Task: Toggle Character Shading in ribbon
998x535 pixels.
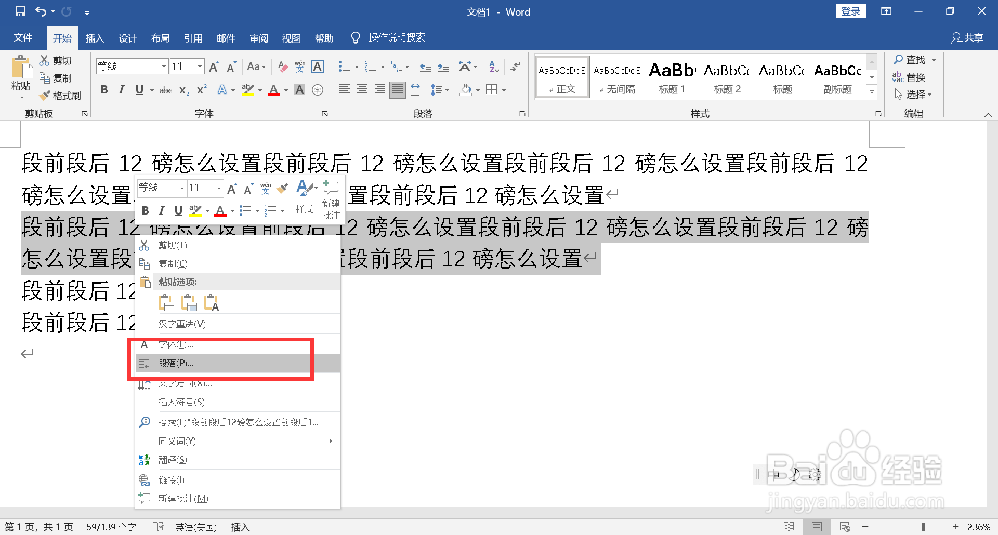Action: 300,90
